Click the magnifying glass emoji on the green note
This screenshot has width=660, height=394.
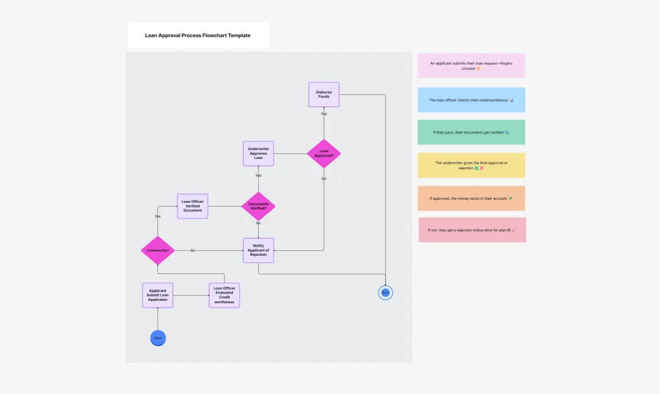pyautogui.click(x=506, y=132)
